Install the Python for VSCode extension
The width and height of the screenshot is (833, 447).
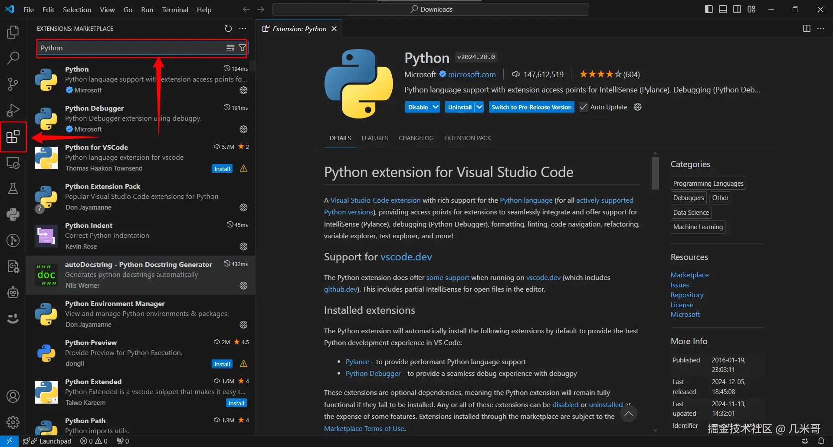(222, 169)
